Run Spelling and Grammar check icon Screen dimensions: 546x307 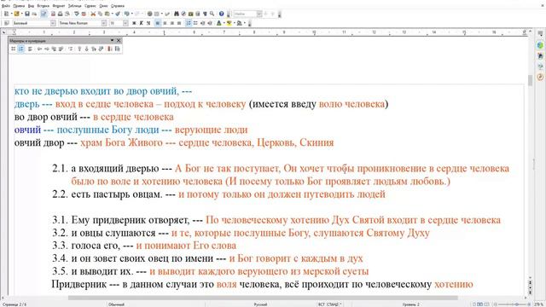[x=77, y=14]
